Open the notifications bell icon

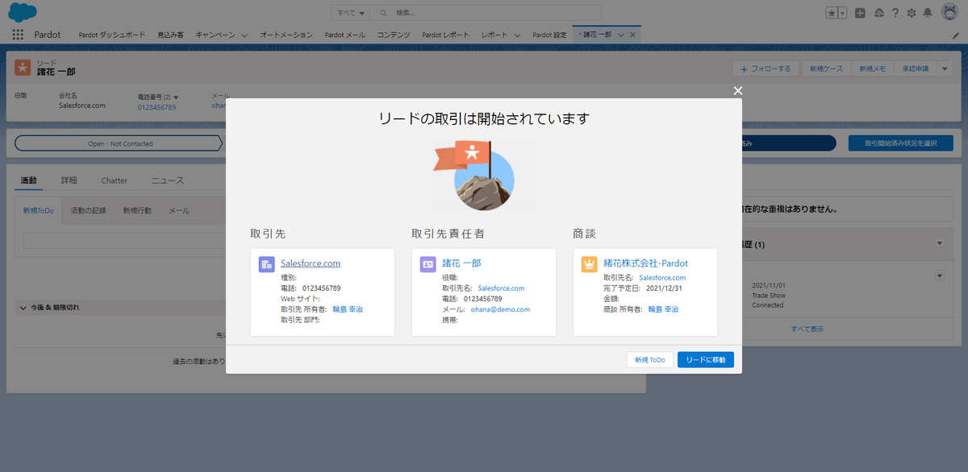click(928, 13)
